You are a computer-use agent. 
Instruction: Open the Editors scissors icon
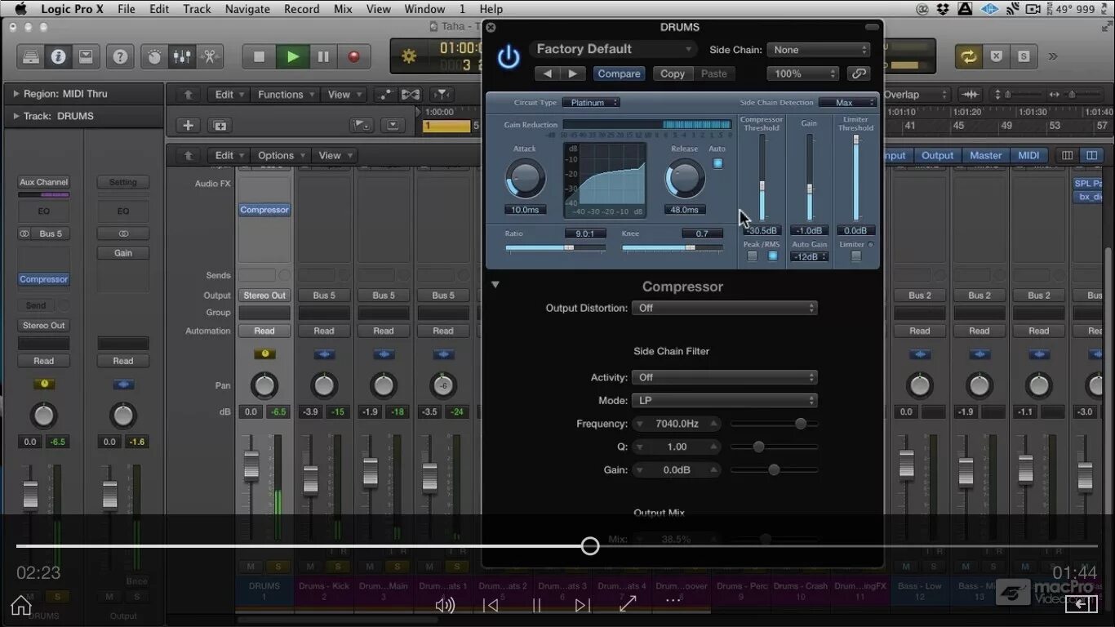click(209, 57)
